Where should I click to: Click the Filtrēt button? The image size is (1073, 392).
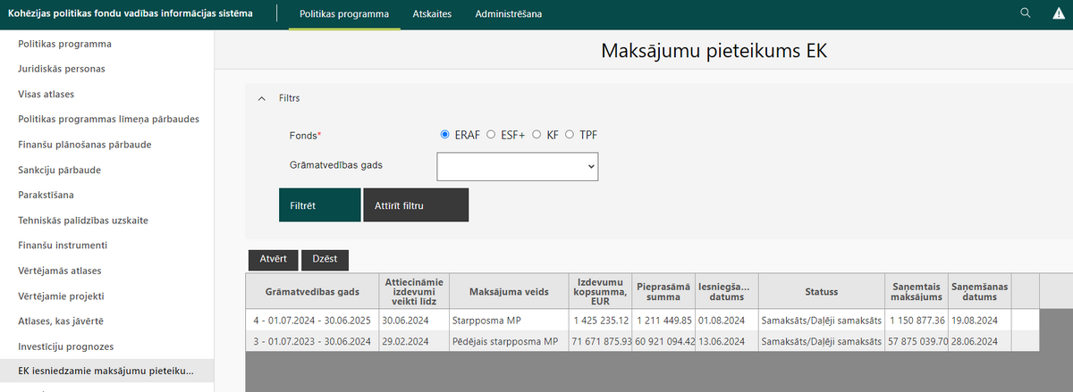click(319, 204)
